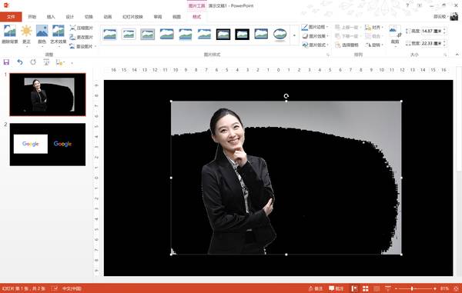Viewport: 462px width, 293px height.
Task: Switch to Normal view icon
Action: 354,288
